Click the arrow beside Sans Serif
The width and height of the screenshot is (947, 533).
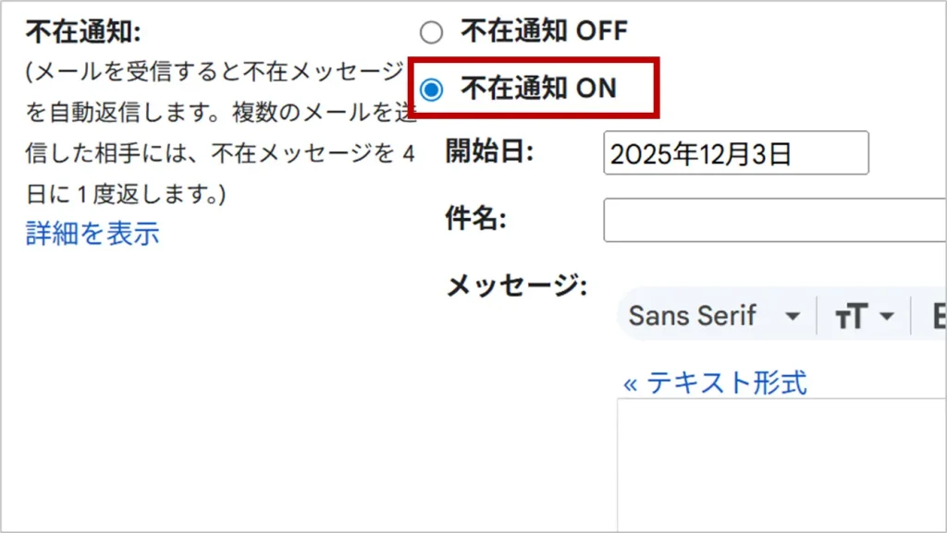[x=792, y=317]
